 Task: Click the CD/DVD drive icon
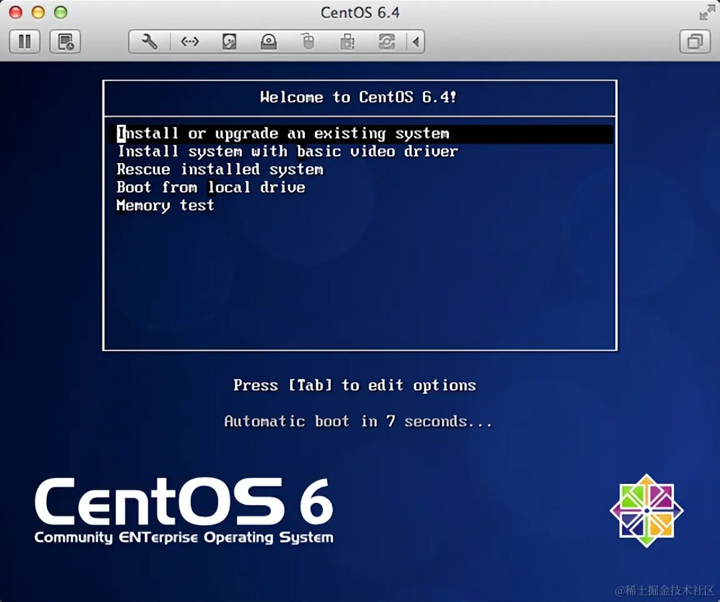pyautogui.click(x=269, y=42)
